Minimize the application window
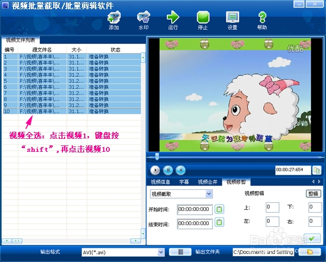 coord(299,4)
